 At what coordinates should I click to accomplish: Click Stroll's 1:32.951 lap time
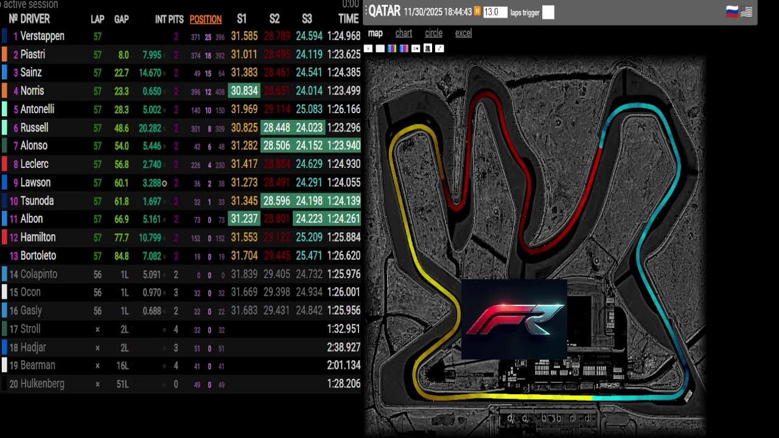[x=344, y=328]
